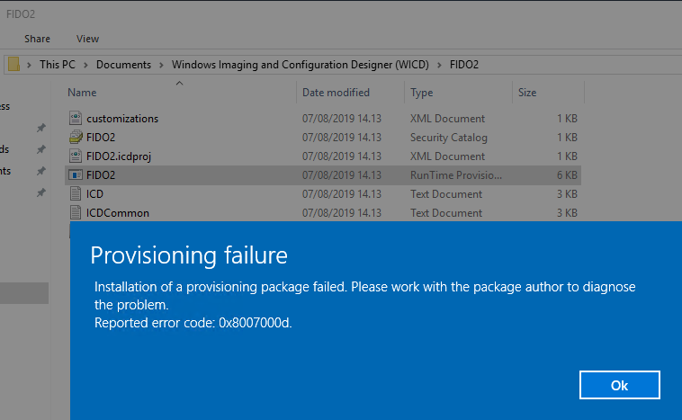
Task: Click the Ok button in failure dialog
Action: (x=620, y=385)
